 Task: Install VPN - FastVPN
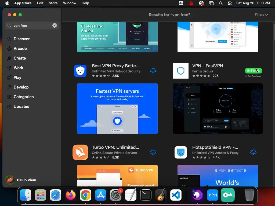coord(253,71)
